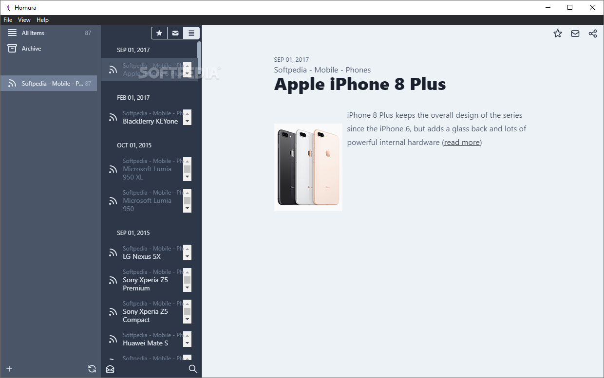Click the RSS icon beside Sony Xperia Z5 Premium
Viewport: 604px width, 378px height.
click(113, 280)
